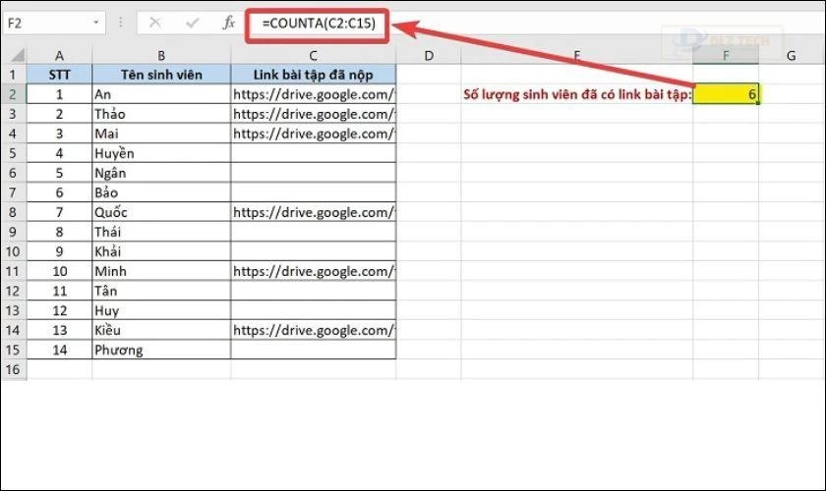Screen dimensions: 826x491
Task: Click the Name Box showing F2
Action: tap(54, 24)
